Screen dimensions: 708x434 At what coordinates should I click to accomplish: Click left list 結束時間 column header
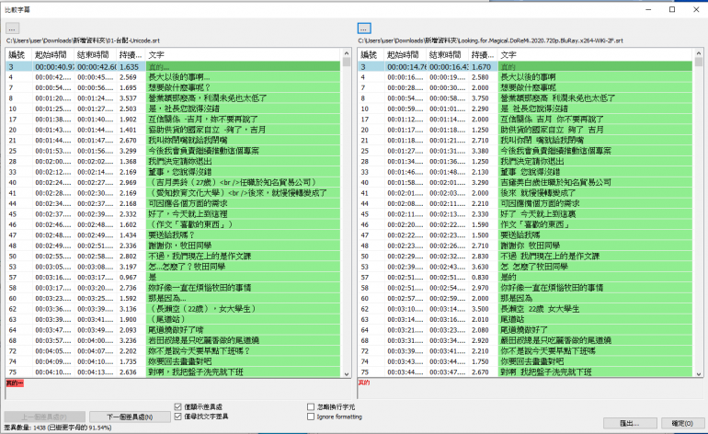[x=96, y=54]
